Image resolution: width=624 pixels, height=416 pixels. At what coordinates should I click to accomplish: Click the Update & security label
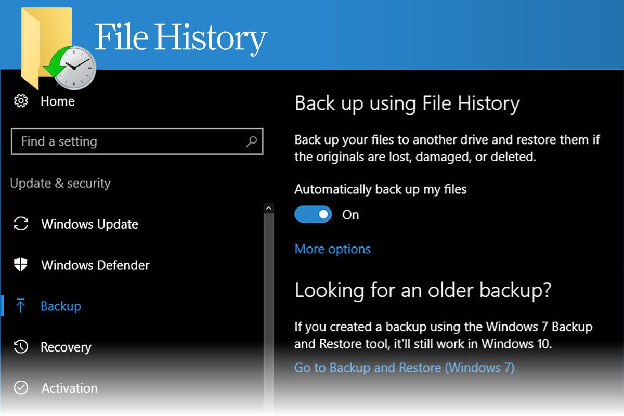60,183
